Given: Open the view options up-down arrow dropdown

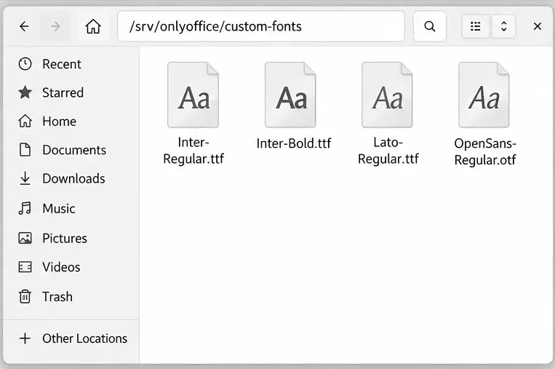Looking at the screenshot, I should tap(503, 26).
